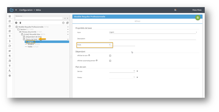Click the Poids input field
219x112 pixels.
pos(122,44)
